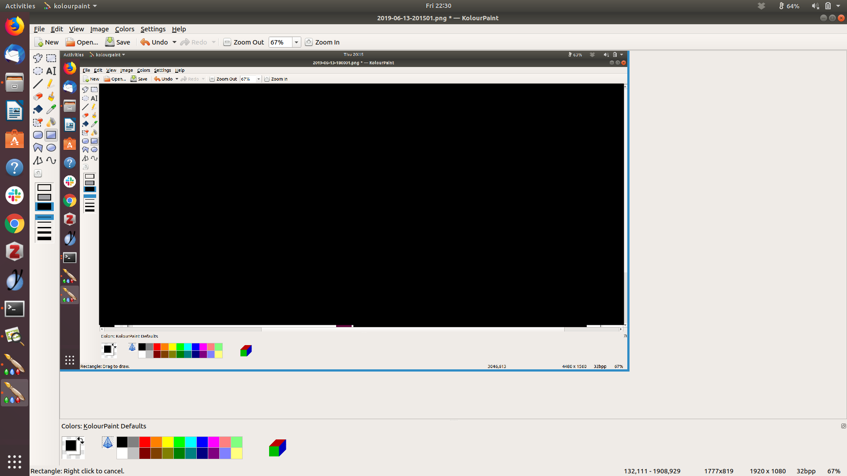This screenshot has width=847, height=476.
Task: Select the Text tool
Action: [x=51, y=71]
